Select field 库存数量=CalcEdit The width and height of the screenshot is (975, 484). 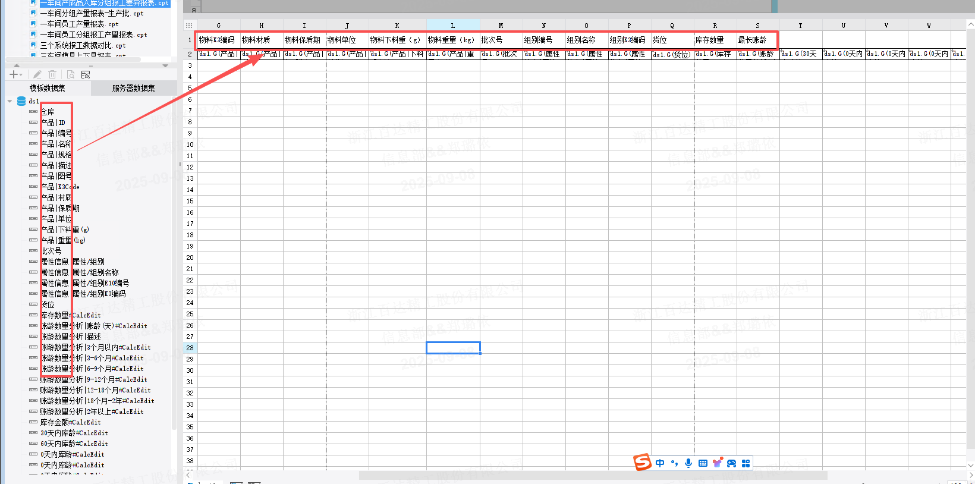click(x=70, y=315)
